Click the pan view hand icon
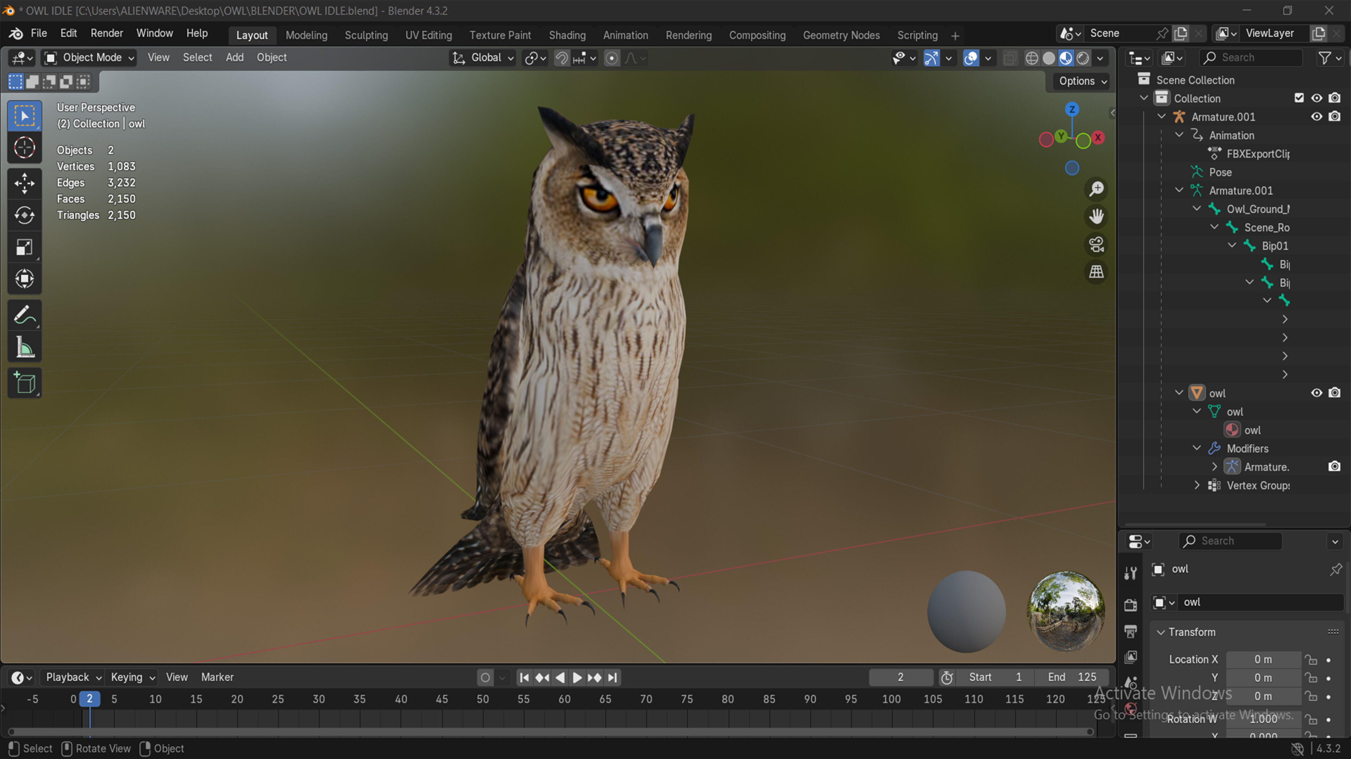 coord(1096,216)
